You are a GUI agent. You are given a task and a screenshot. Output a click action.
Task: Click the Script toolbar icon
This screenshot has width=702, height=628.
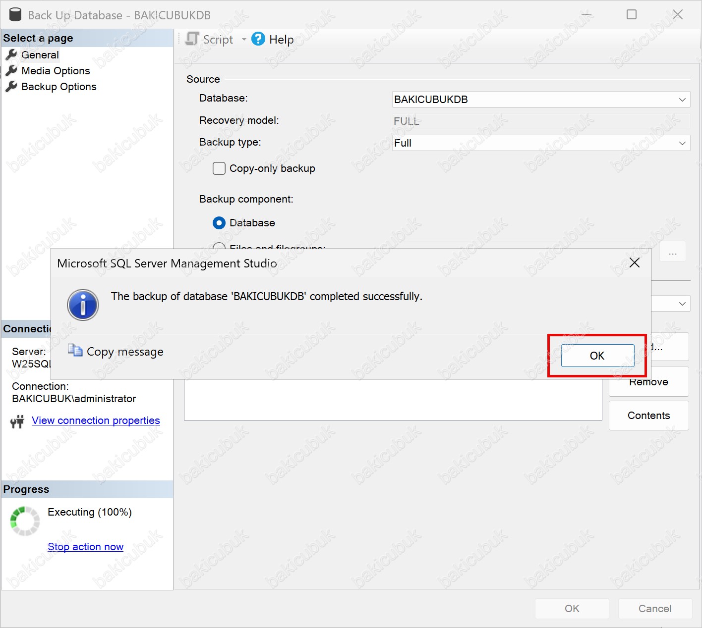[192, 39]
